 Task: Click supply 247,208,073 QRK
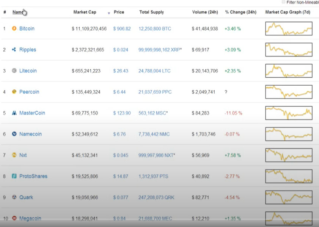click(x=156, y=197)
